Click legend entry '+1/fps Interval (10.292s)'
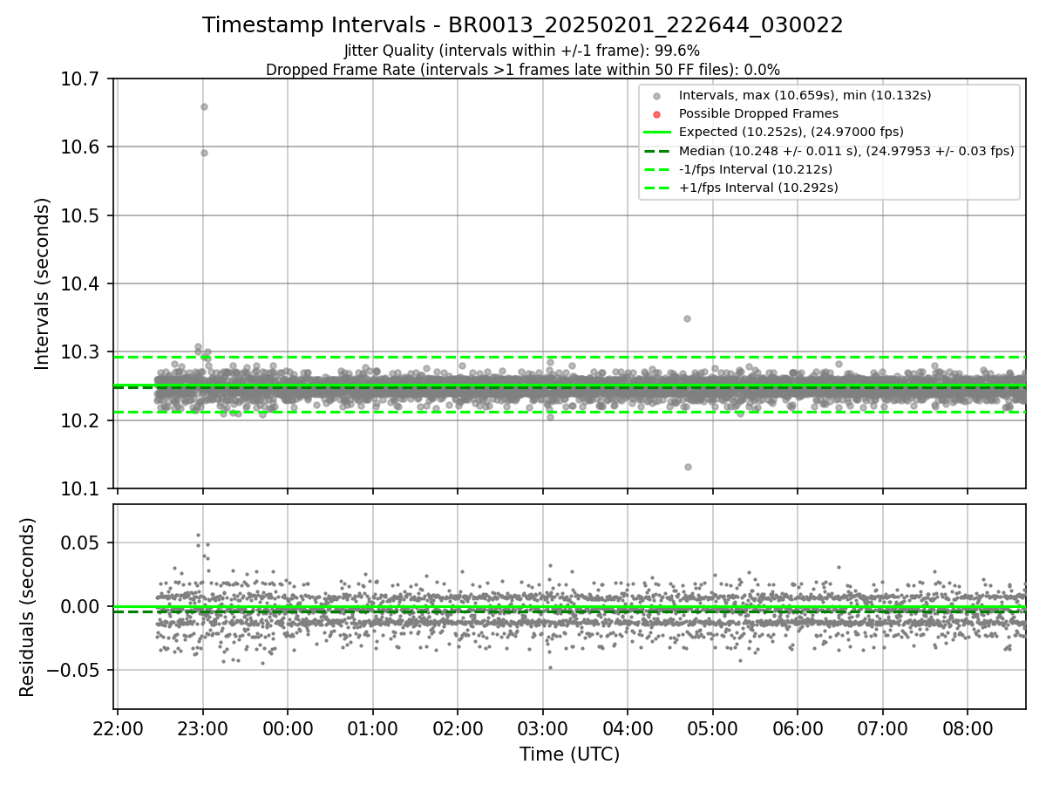The width and height of the screenshot is (1046, 785). [x=758, y=187]
